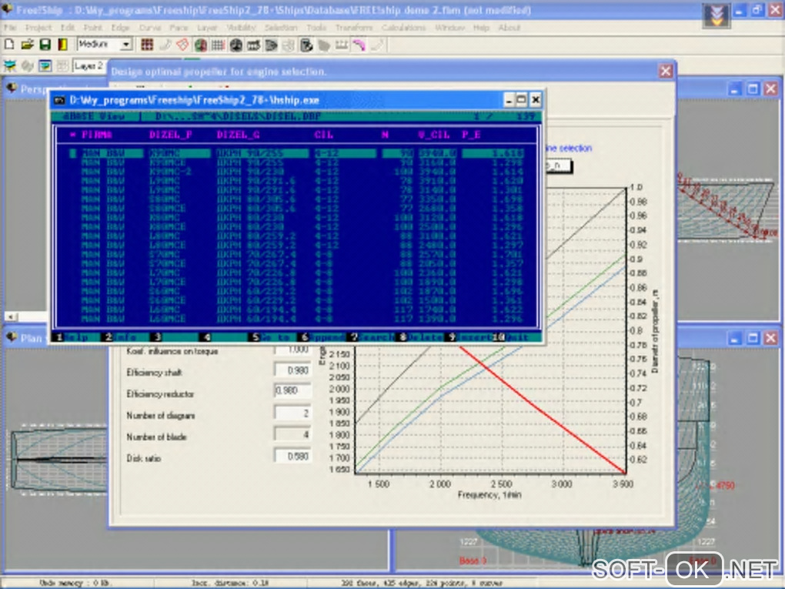The image size is (785, 589).
Task: Maximize the hship.exe console window
Action: click(522, 99)
